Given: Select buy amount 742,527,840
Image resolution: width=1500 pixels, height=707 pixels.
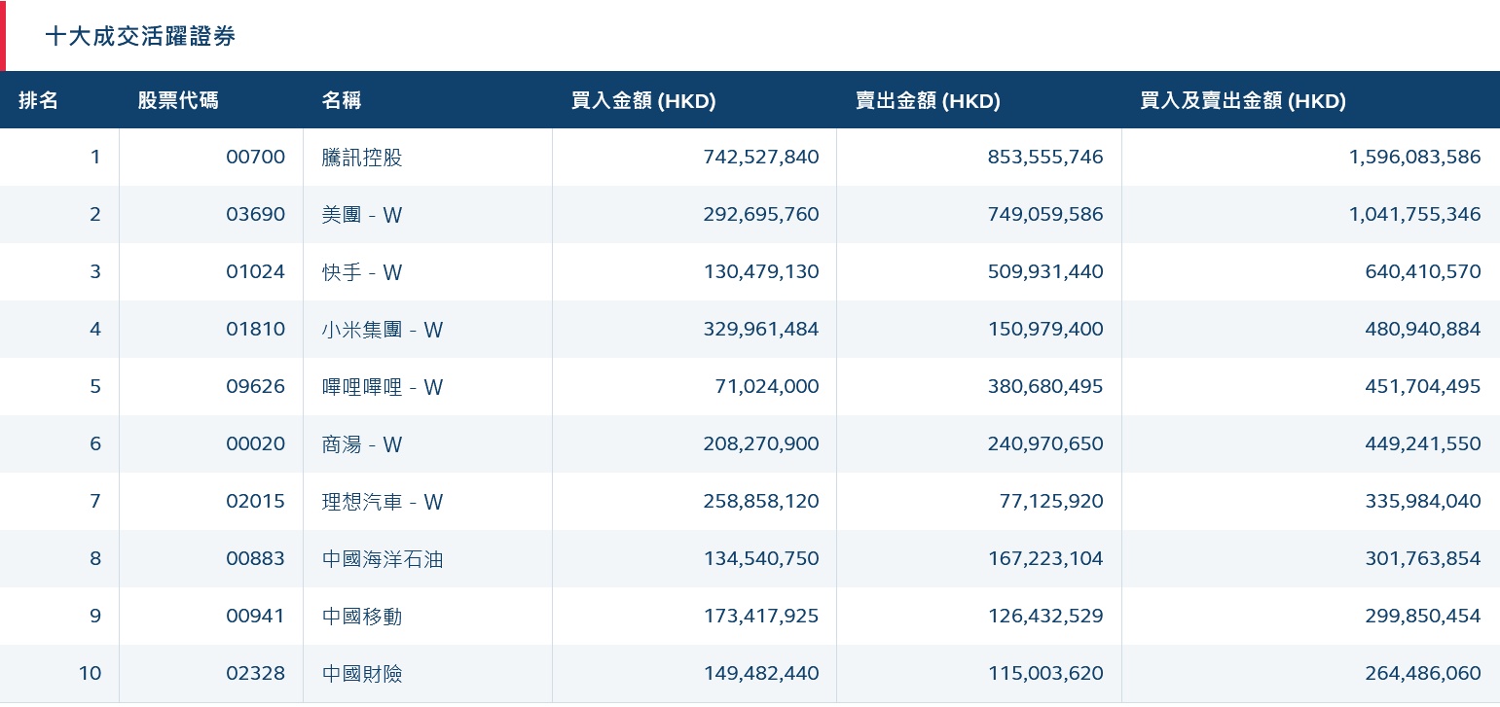Looking at the screenshot, I should (761, 158).
